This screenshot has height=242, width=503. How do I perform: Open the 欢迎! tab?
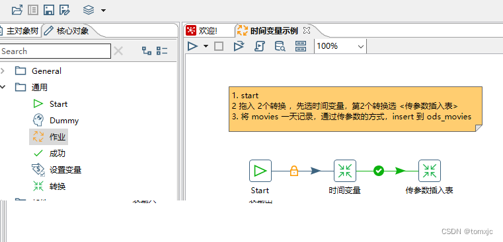(202, 31)
